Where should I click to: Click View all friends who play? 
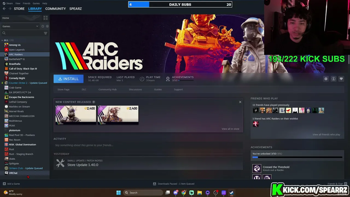pyautogui.click(x=326, y=135)
